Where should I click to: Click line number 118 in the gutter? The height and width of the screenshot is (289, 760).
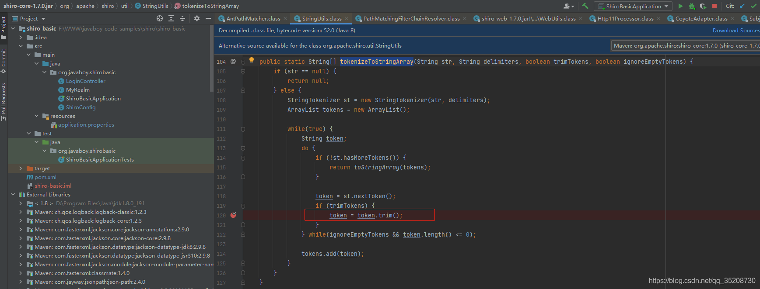point(221,196)
